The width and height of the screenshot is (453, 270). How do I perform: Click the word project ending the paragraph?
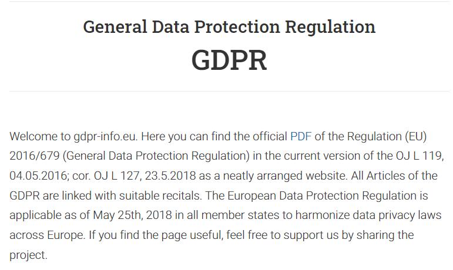27,255
